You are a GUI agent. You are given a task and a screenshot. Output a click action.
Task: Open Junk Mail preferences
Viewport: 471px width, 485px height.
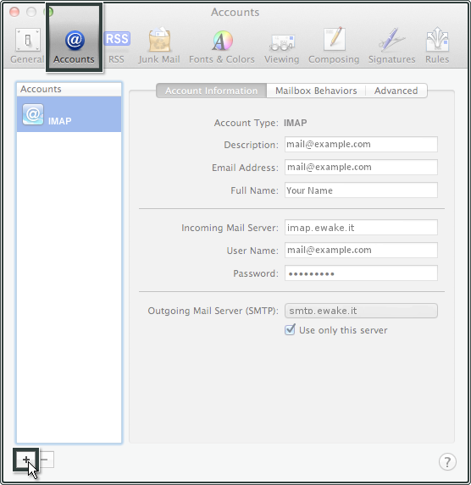159,46
